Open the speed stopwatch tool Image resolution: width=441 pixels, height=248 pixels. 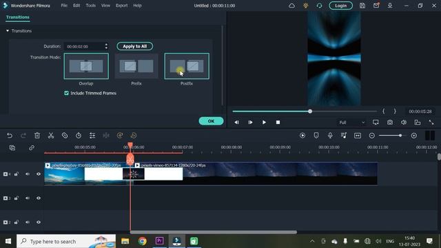[79, 136]
